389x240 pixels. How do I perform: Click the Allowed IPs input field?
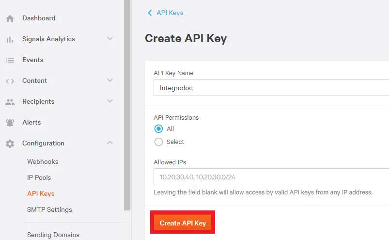pyautogui.click(x=271, y=176)
